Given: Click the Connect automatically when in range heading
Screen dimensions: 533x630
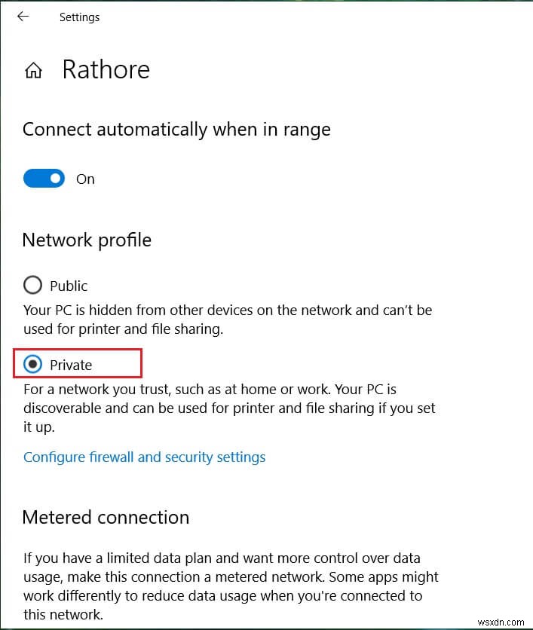Looking at the screenshot, I should click(176, 130).
